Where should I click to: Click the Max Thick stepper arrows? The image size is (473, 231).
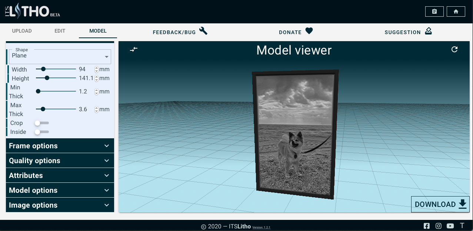[x=96, y=109]
